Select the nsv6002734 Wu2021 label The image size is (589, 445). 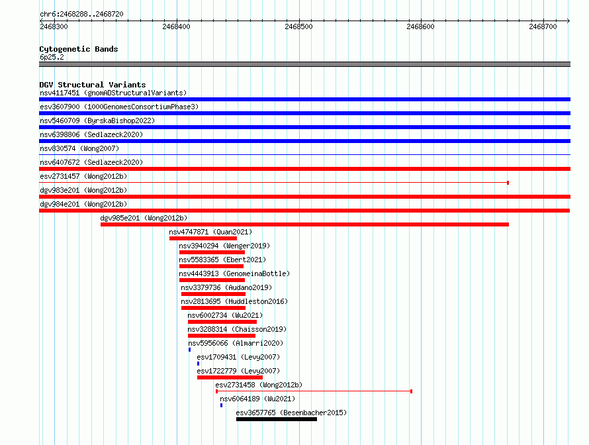point(225,315)
